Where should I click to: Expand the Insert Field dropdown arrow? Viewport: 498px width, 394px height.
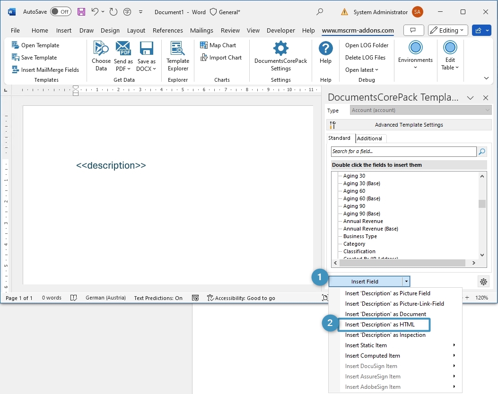(x=407, y=281)
